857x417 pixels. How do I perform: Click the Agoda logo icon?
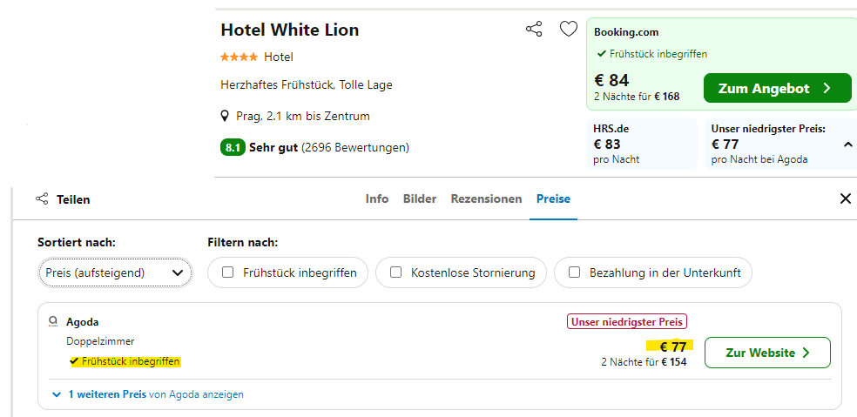click(x=54, y=321)
